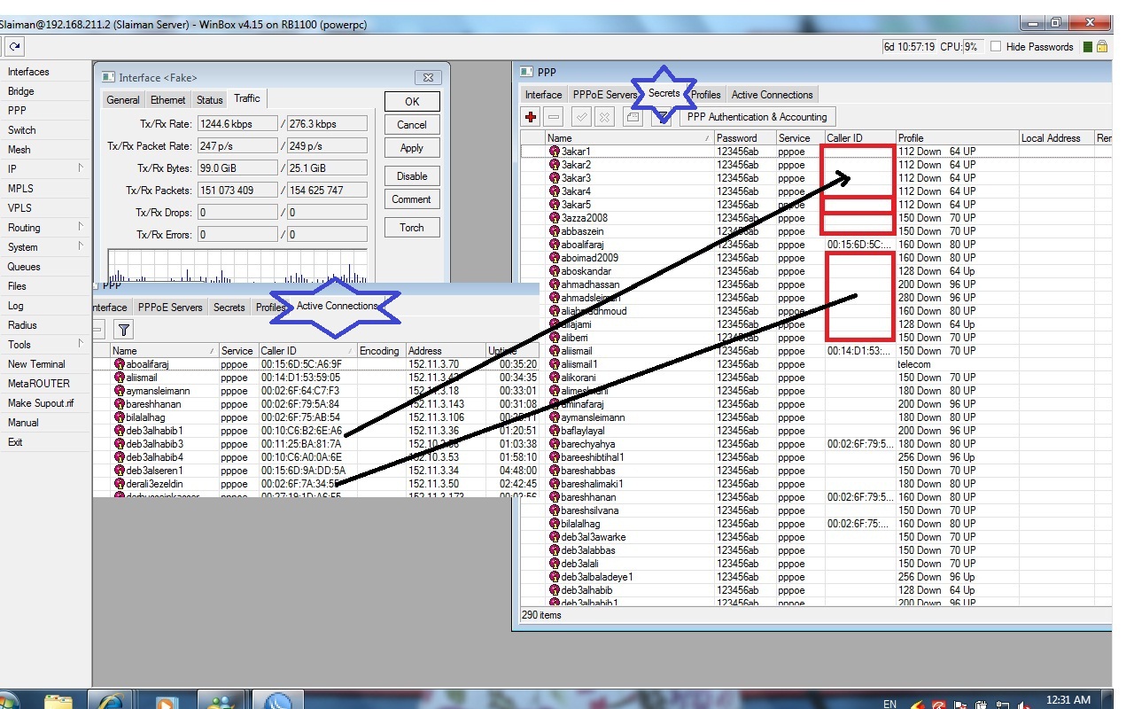Open Active Connections tab in the PPP Secrets window

click(772, 95)
